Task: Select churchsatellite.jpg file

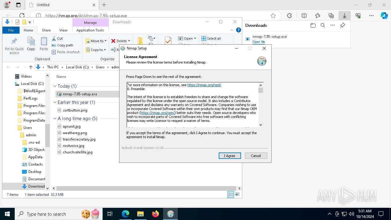Action: tap(78, 152)
